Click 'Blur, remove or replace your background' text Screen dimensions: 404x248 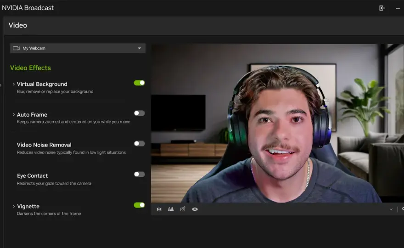pyautogui.click(x=55, y=91)
